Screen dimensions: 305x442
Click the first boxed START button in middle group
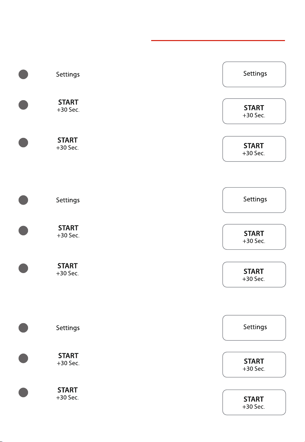point(254,237)
